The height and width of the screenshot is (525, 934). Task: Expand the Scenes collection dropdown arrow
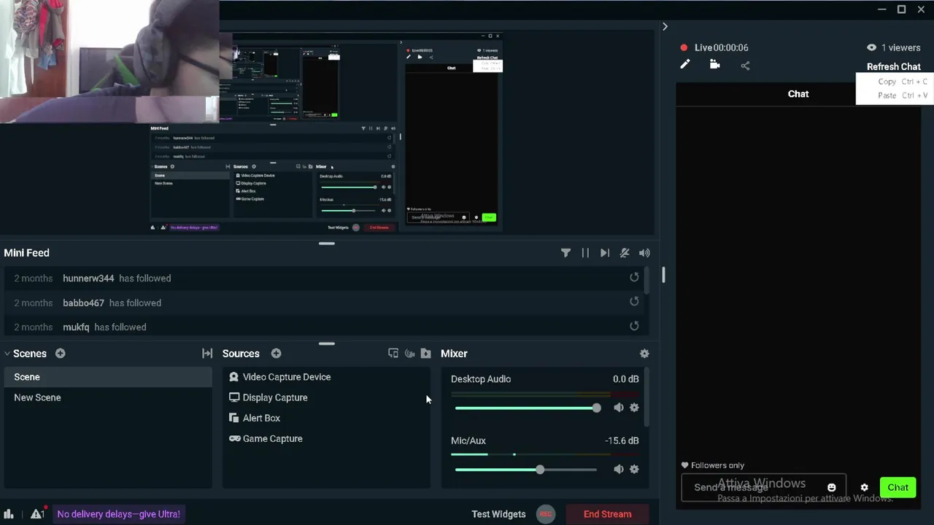click(7, 354)
